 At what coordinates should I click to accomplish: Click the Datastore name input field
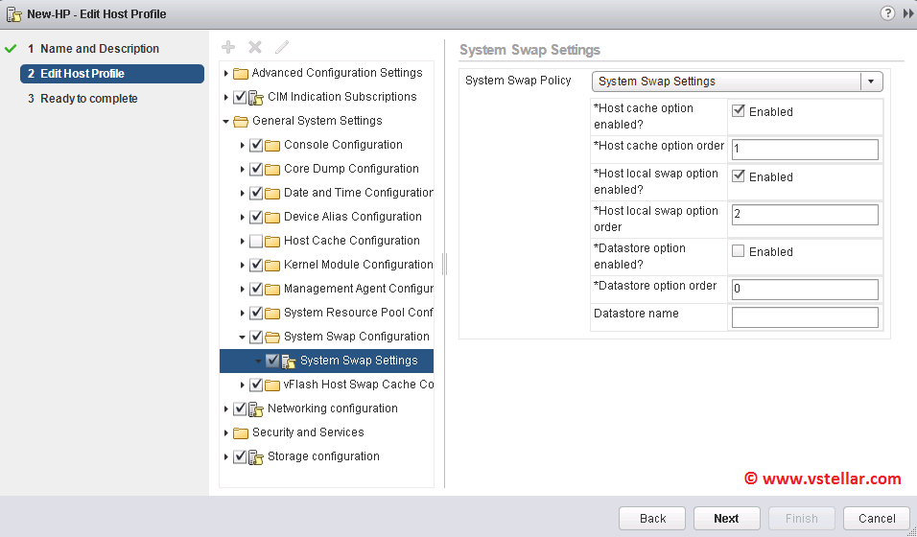[805, 317]
